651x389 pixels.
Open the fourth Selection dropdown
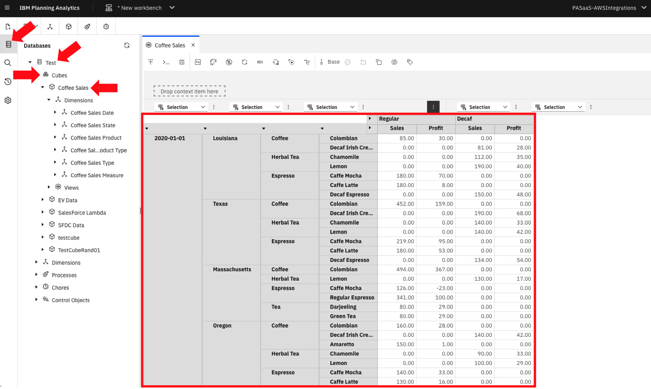pos(484,107)
